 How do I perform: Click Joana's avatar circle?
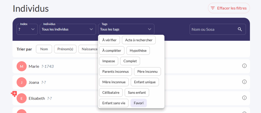point(22,82)
